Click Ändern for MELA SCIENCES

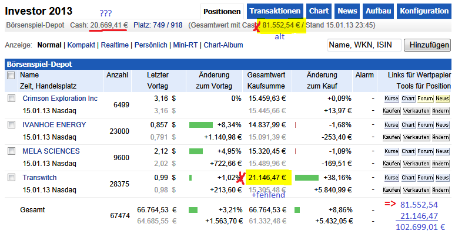tap(440, 164)
